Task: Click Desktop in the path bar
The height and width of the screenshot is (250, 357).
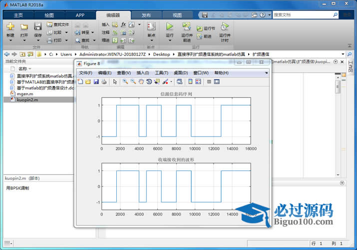Action: pos(161,54)
